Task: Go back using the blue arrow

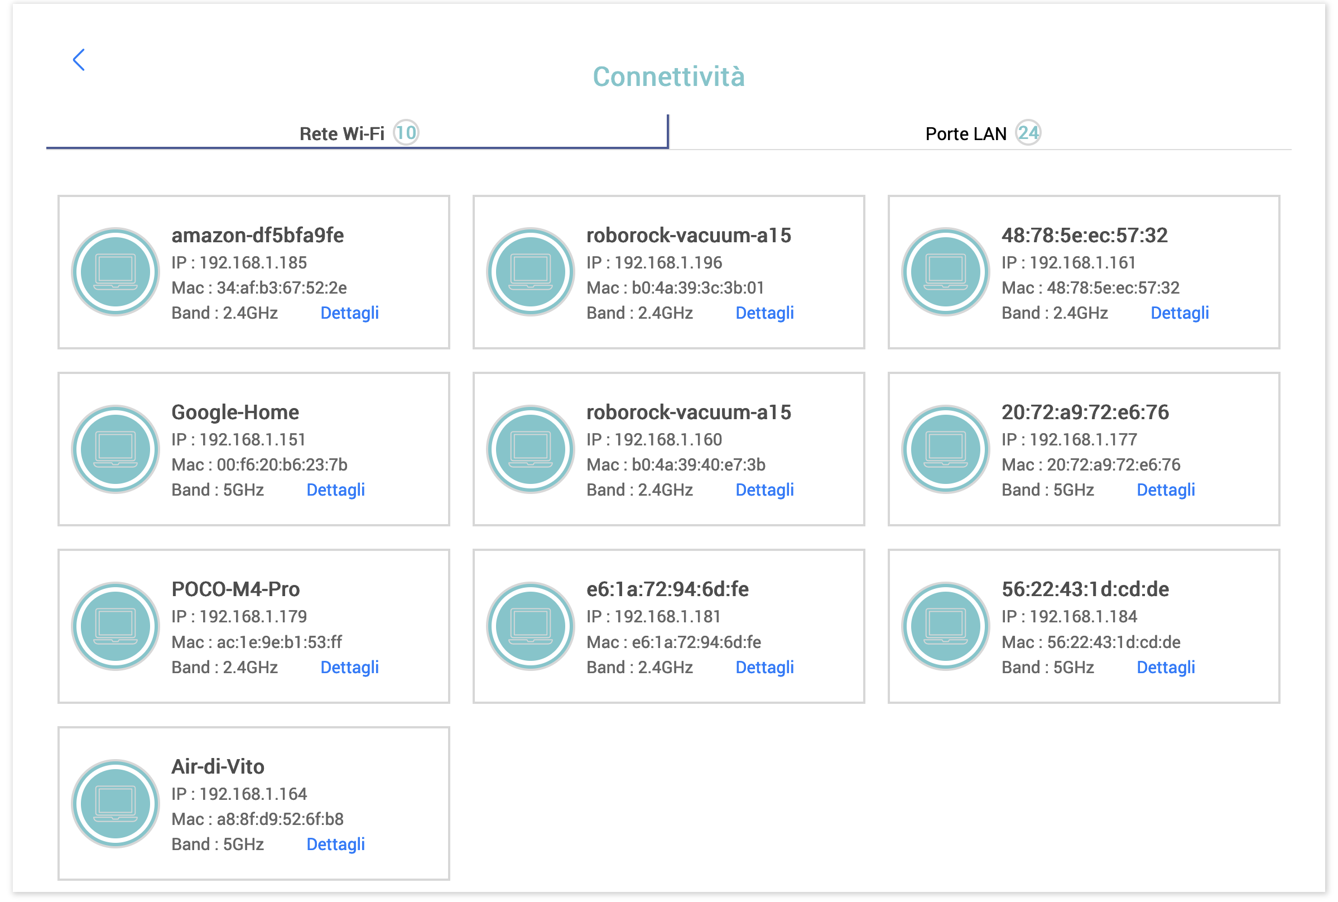Action: click(x=79, y=60)
